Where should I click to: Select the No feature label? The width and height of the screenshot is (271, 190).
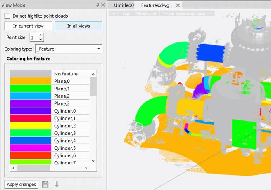(66, 74)
